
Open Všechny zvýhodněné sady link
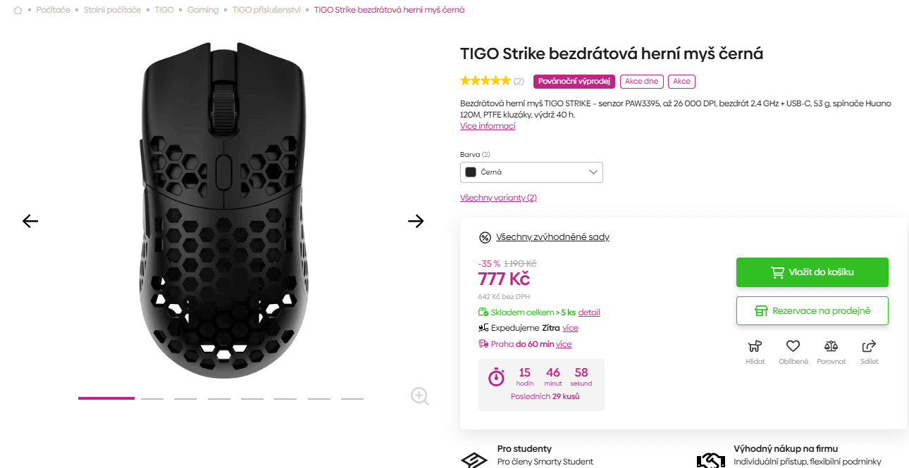point(552,237)
